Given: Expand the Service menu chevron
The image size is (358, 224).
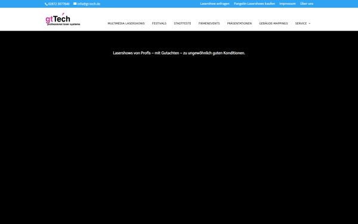Looking at the screenshot, I should [309, 23].
